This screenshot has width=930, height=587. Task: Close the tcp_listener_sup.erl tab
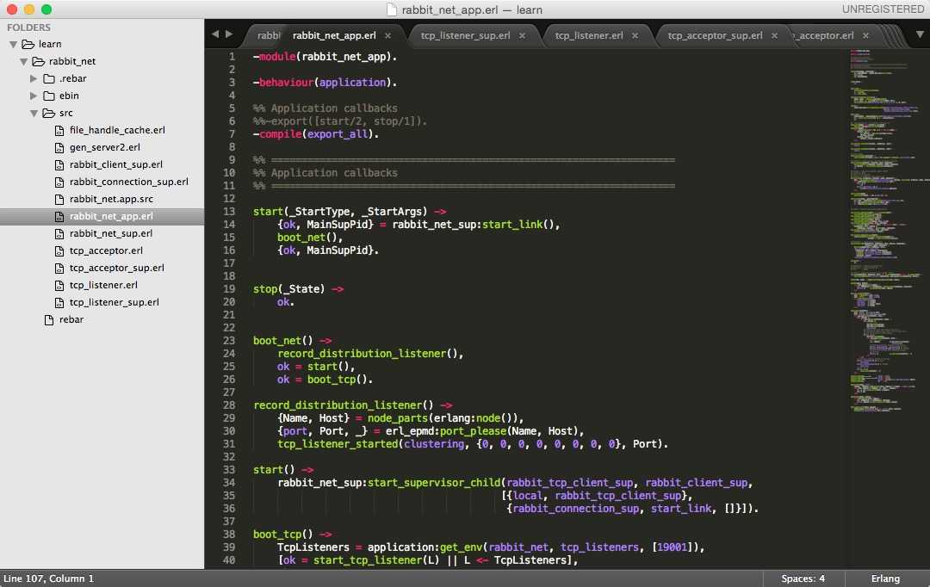(x=522, y=35)
